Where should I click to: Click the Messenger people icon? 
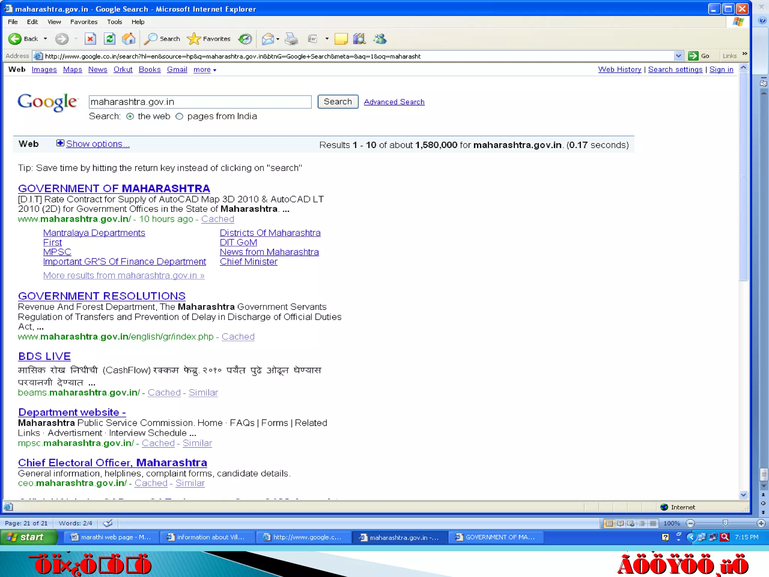pos(380,39)
